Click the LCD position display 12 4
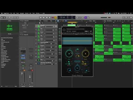Viewport: 133px width, 100px height. (62, 17)
